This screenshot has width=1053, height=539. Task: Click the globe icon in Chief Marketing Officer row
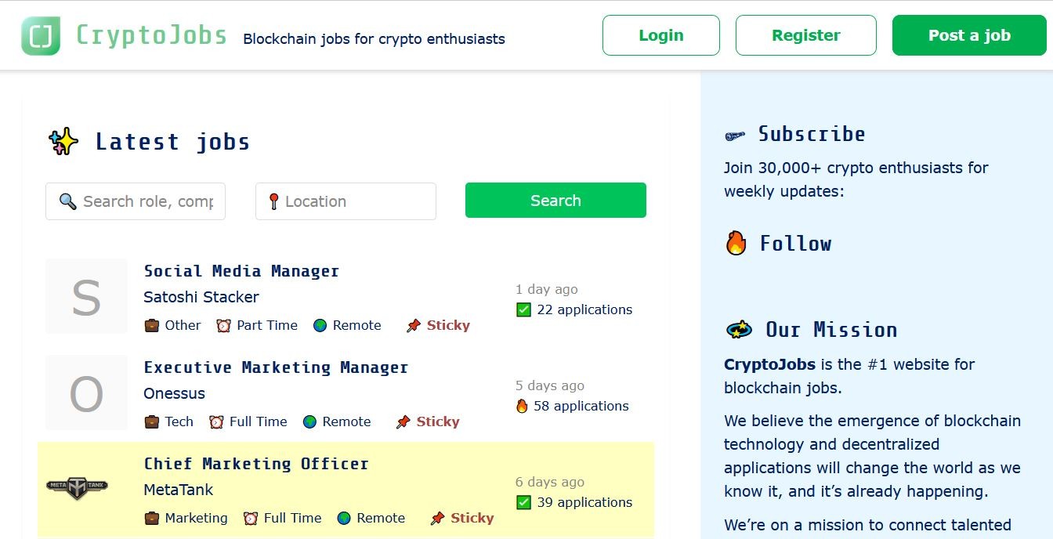[x=343, y=518]
